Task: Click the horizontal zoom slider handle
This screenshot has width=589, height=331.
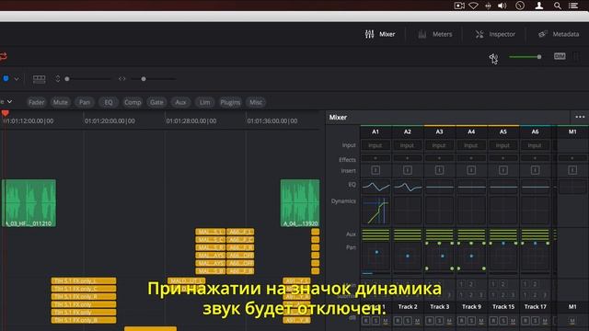Action: [144, 79]
